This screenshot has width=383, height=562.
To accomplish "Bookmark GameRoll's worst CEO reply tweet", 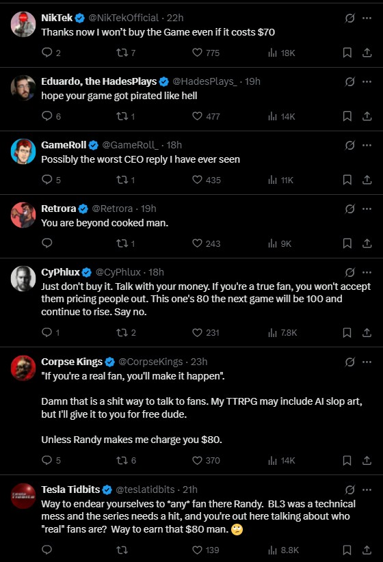I will click(x=347, y=180).
